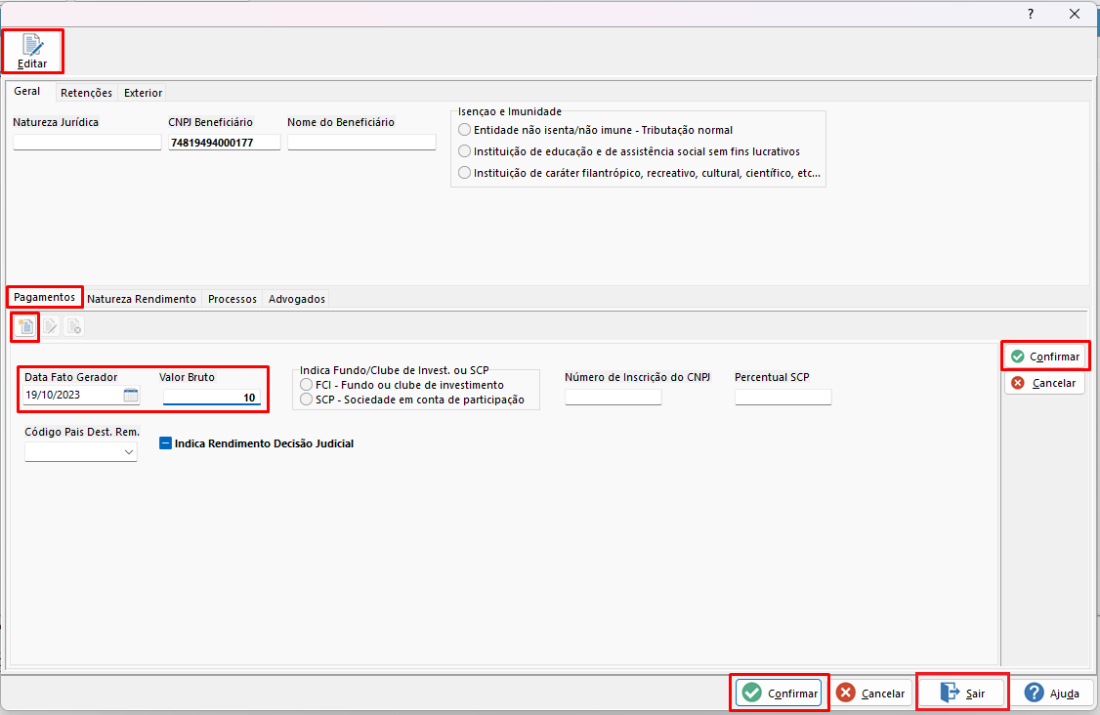The image size is (1100, 715).
Task: Switch to Natureza Rendimento tab
Action: point(142,299)
